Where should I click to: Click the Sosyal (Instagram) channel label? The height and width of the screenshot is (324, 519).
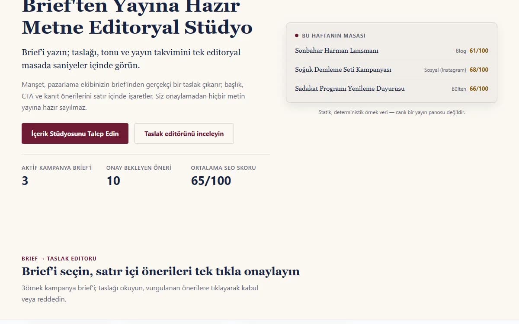pyautogui.click(x=445, y=70)
